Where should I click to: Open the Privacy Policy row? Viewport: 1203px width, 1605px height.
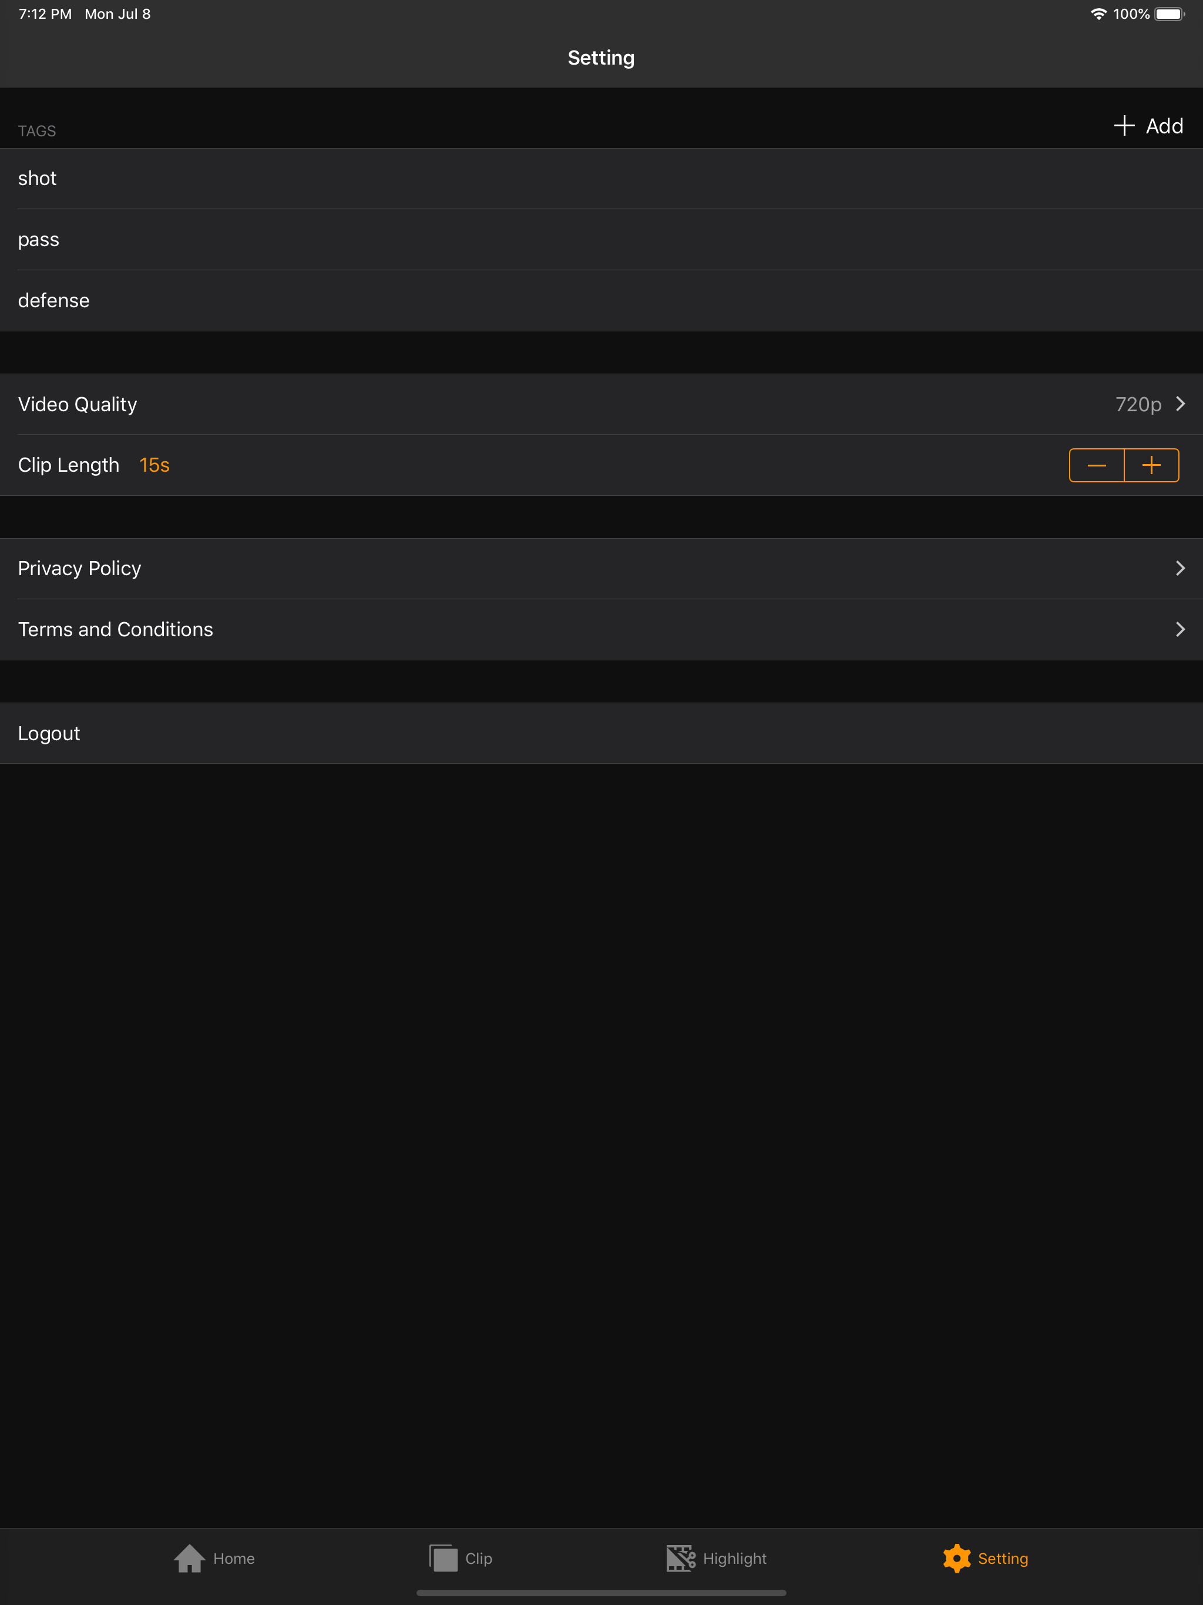[x=601, y=568]
